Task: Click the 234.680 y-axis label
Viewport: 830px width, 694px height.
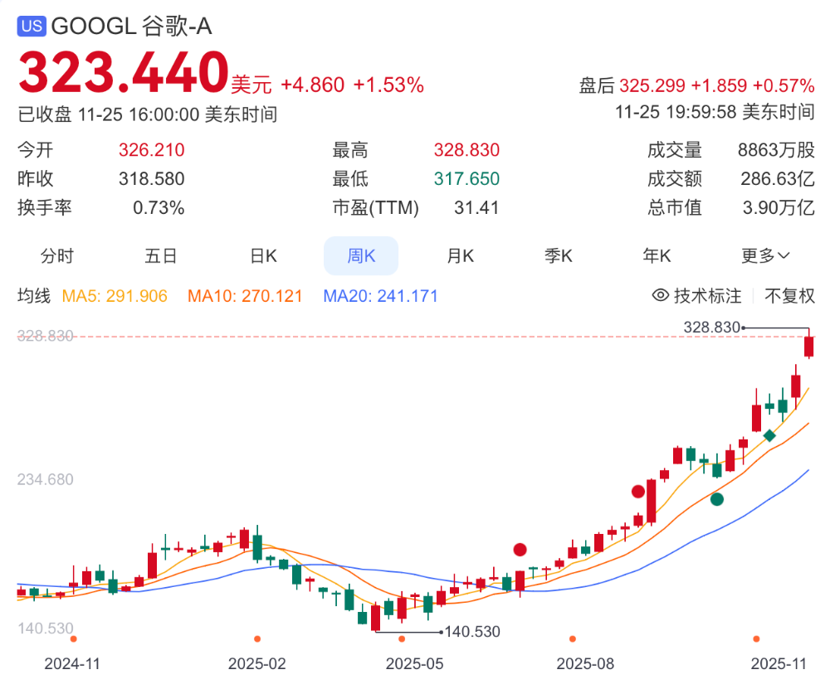Action: pos(45,479)
